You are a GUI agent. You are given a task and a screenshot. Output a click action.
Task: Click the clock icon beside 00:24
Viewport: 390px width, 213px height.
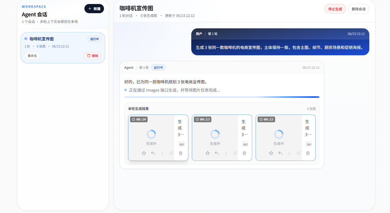pyautogui.click(x=134, y=119)
